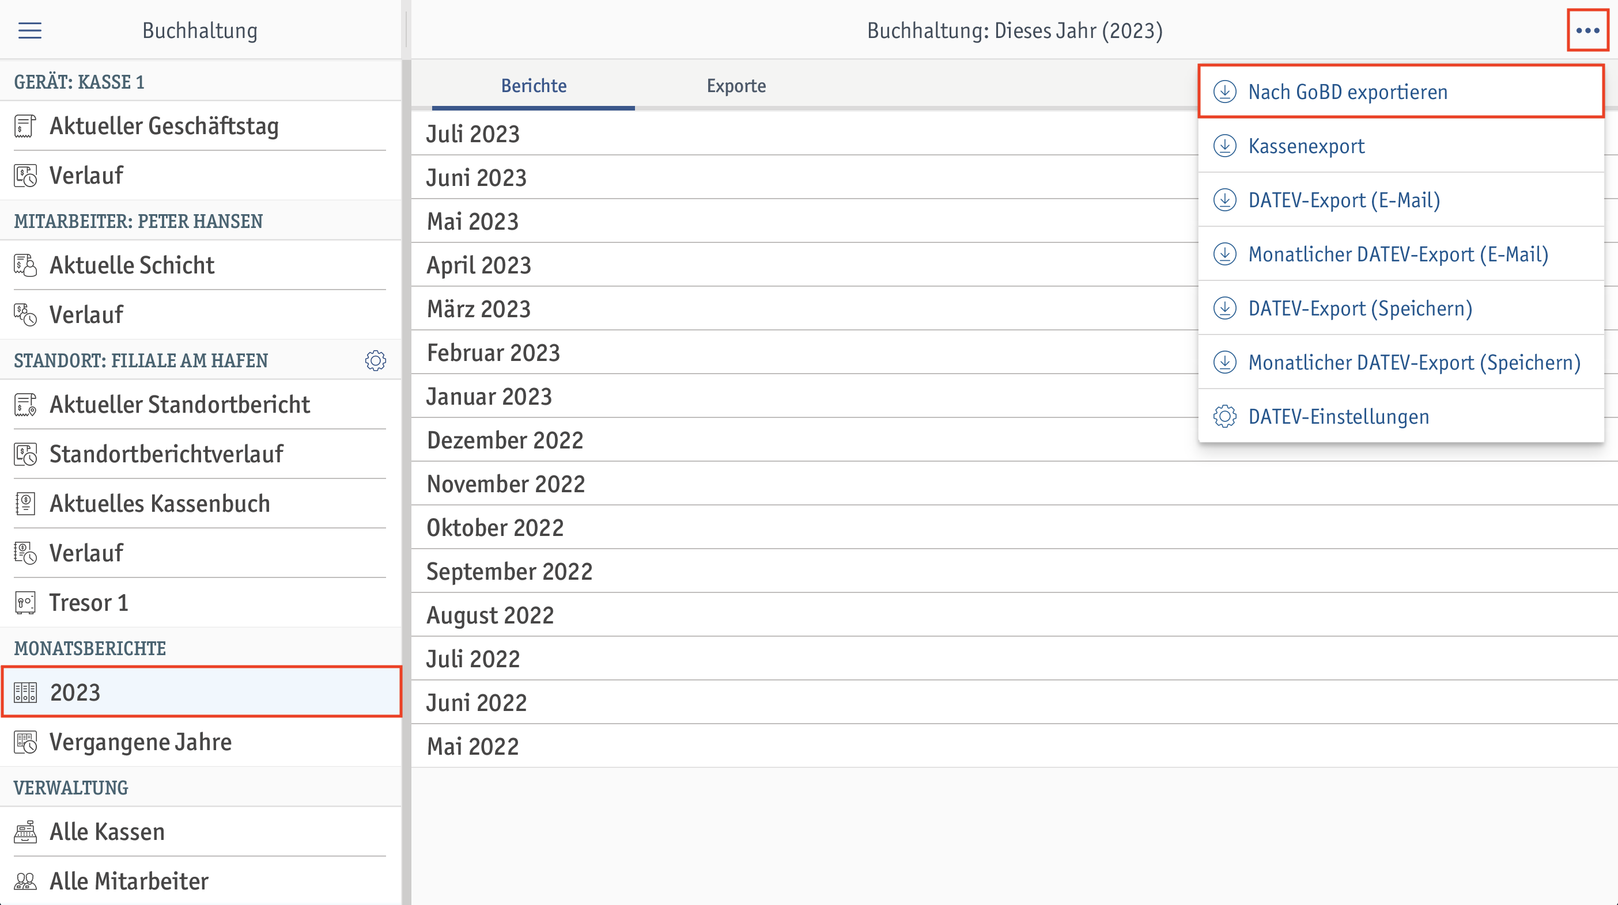
Task: Open Vergangene Jahre
Action: (x=201, y=743)
